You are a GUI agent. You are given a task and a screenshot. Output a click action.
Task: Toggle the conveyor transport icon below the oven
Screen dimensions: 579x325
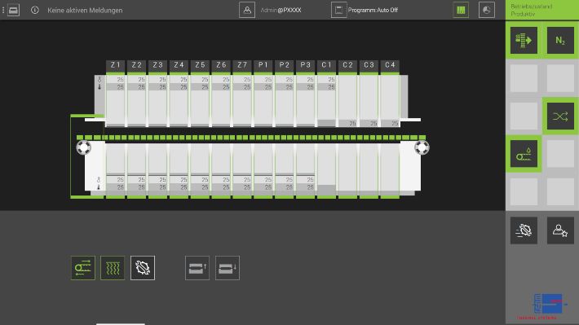point(83,268)
